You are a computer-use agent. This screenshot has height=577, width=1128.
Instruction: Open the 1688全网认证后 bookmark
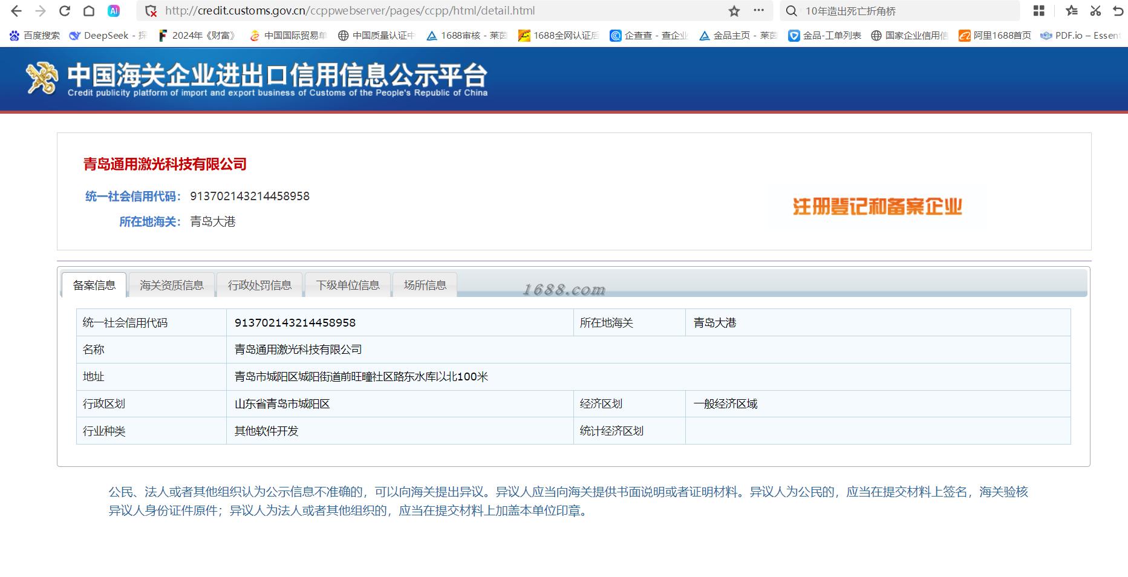coord(558,36)
